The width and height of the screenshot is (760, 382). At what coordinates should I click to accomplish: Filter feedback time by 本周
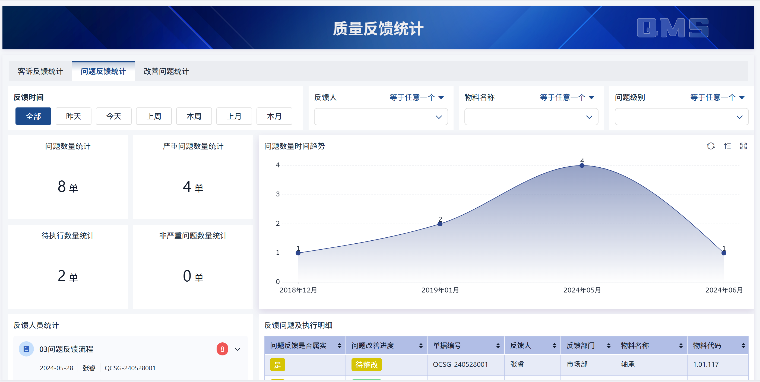[194, 116]
